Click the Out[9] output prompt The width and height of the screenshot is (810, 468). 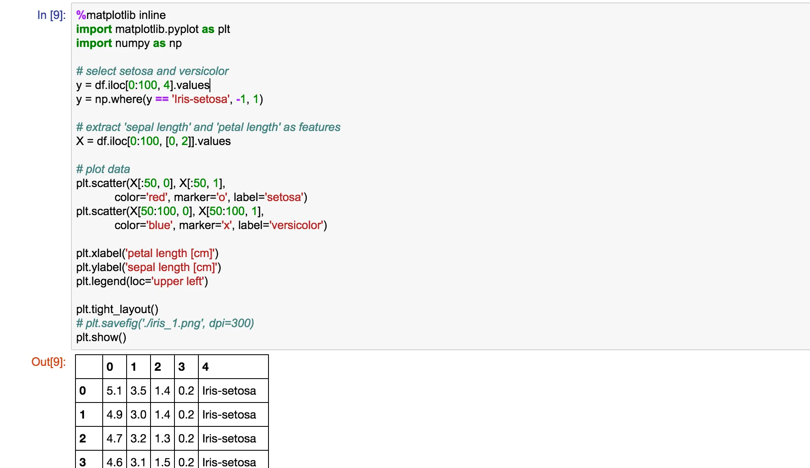click(48, 362)
